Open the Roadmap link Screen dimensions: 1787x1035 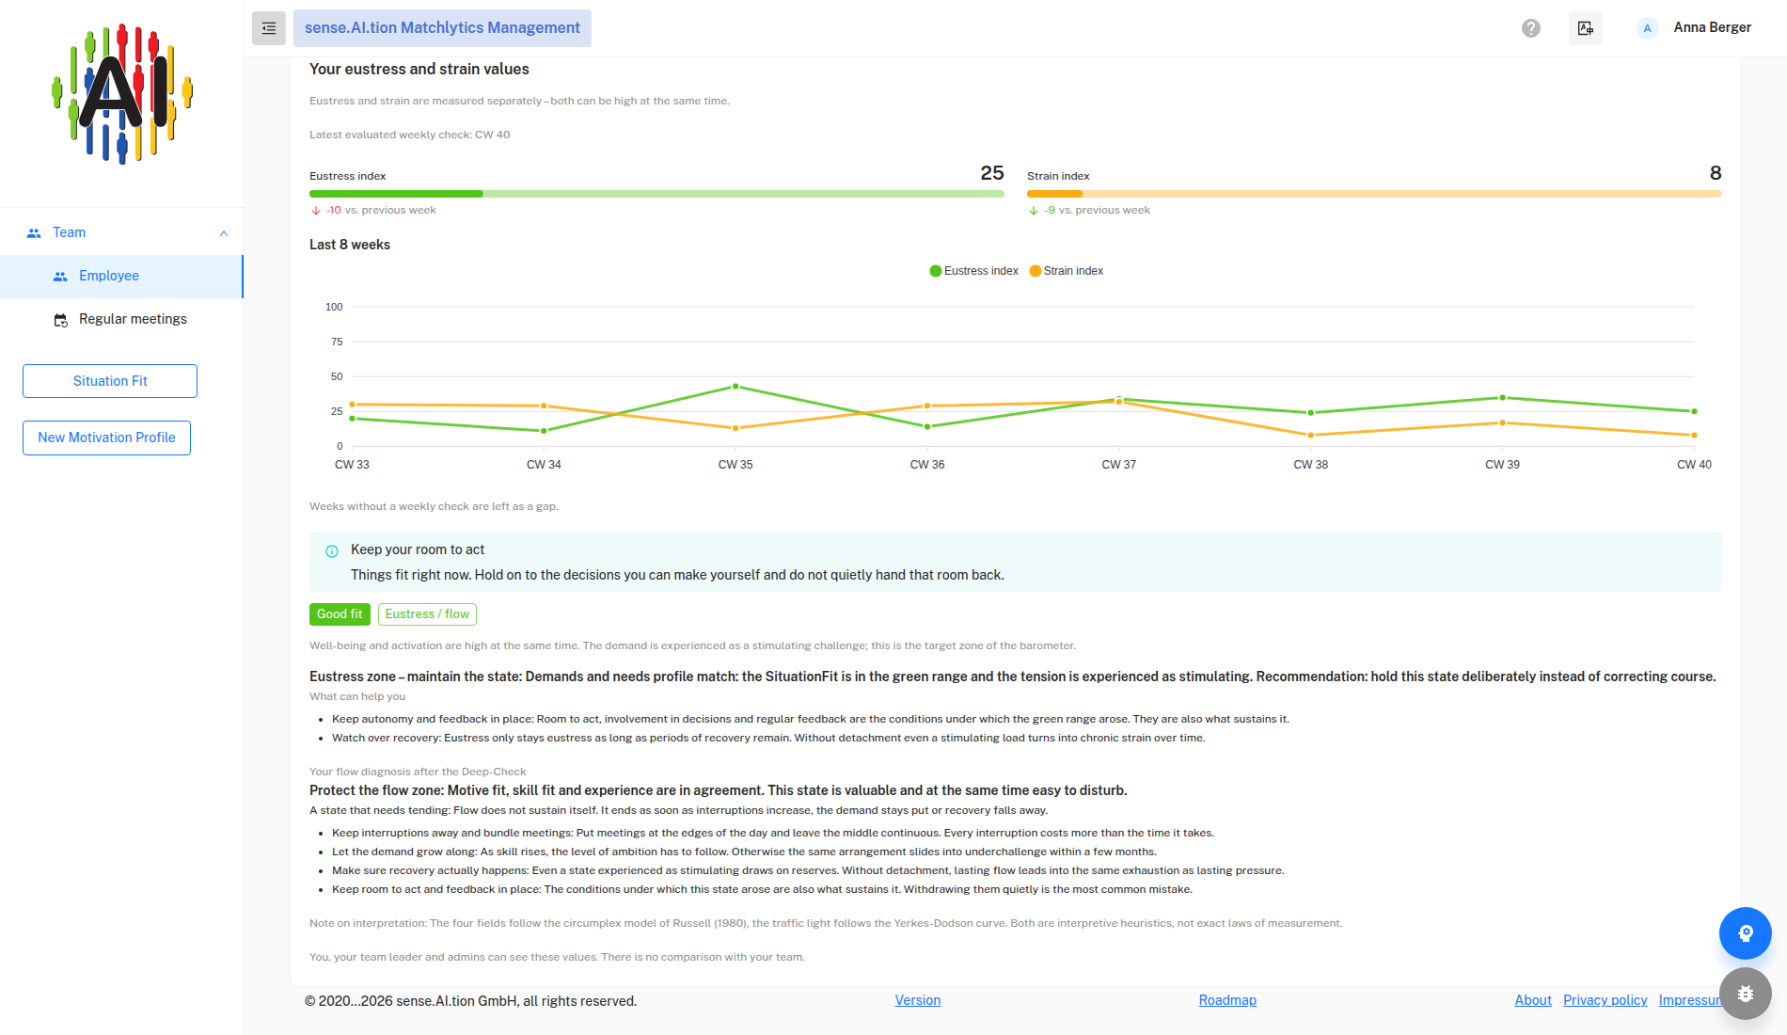[x=1227, y=1000]
